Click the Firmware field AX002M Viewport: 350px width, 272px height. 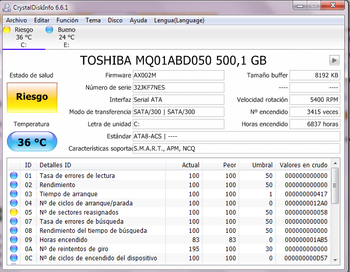click(179, 75)
